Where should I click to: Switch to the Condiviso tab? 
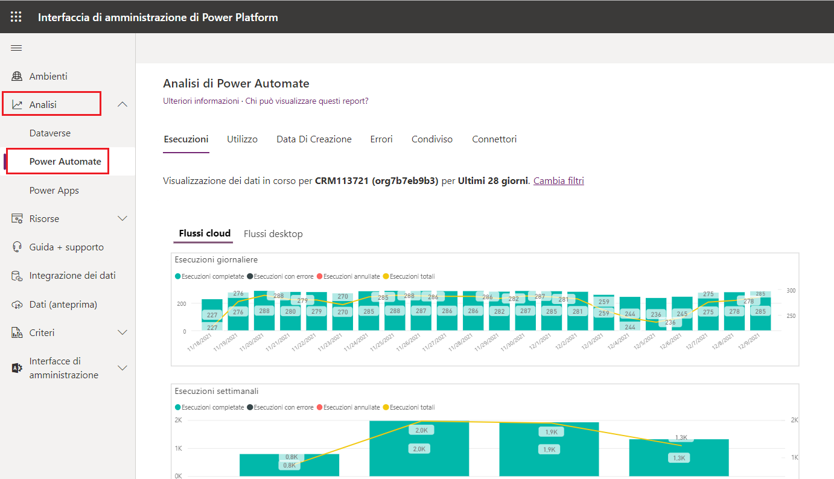point(432,139)
